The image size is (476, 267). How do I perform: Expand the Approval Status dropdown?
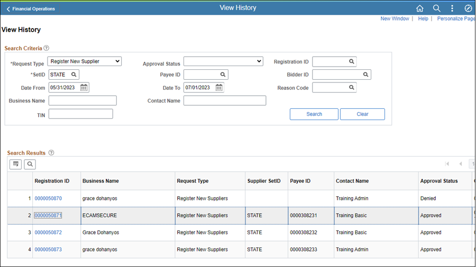tap(223, 61)
